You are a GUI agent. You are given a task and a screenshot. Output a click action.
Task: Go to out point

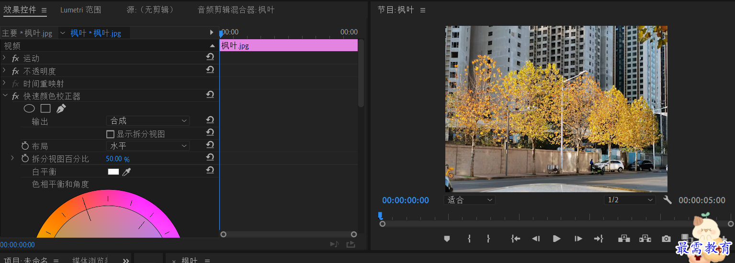[x=599, y=239]
